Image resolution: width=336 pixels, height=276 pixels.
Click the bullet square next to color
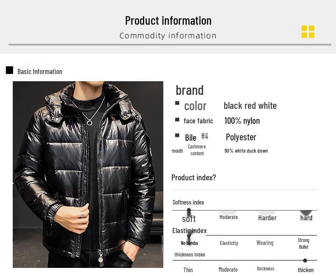tap(177, 103)
